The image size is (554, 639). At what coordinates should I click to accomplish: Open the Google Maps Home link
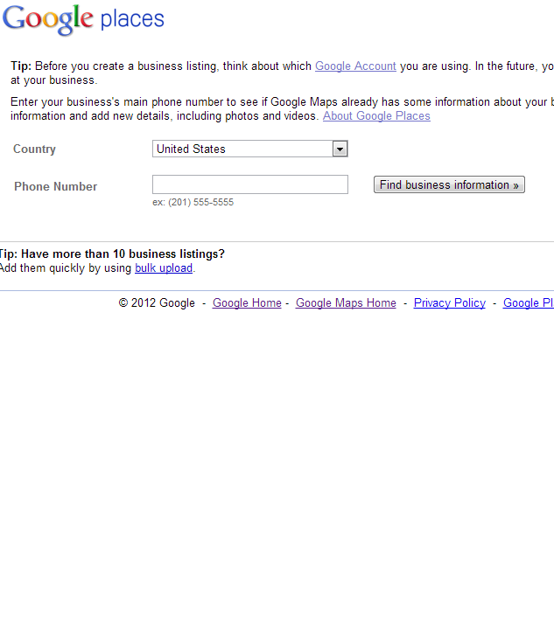coord(346,302)
